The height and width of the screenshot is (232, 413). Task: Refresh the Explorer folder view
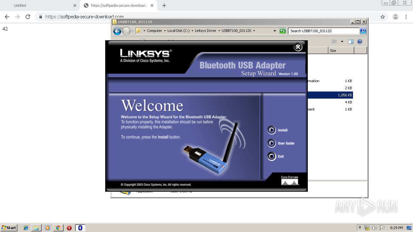[x=283, y=31]
